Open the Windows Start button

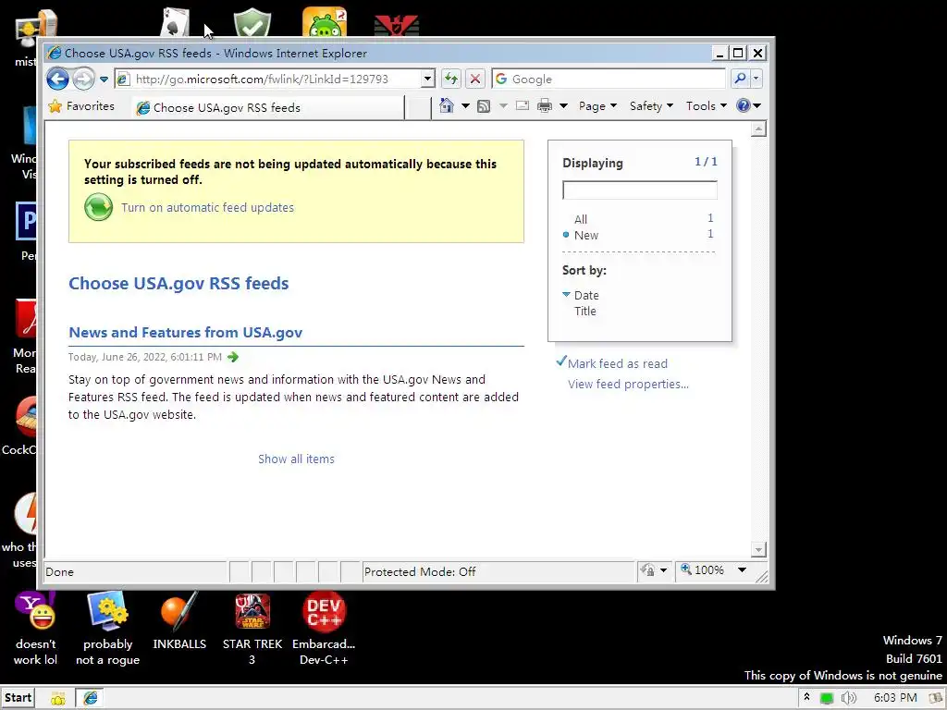point(18,698)
